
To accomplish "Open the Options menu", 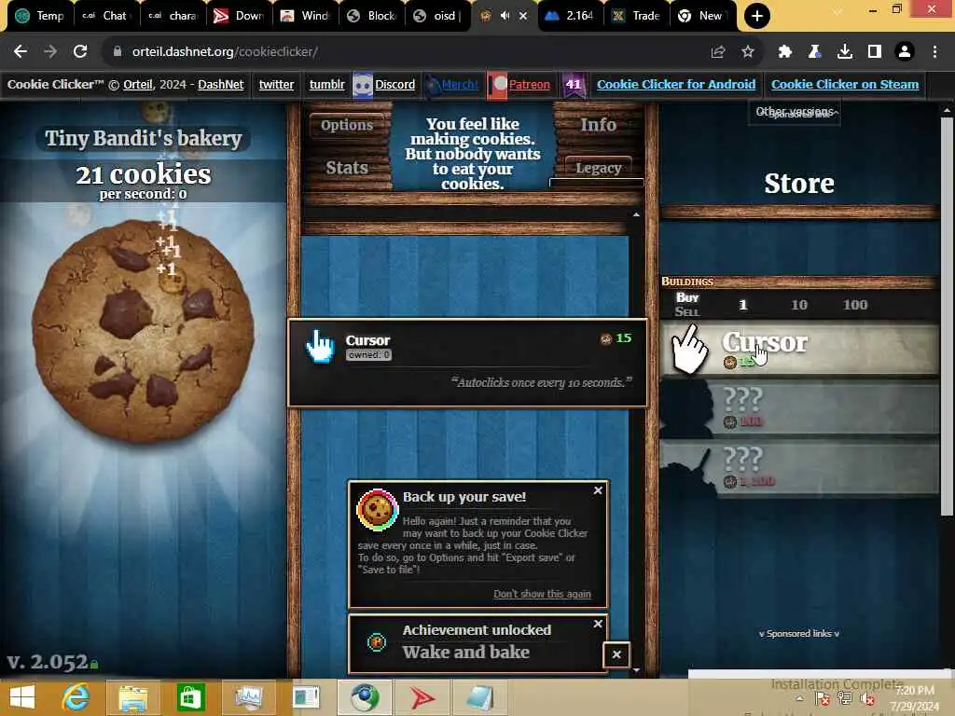I will 347,126.
